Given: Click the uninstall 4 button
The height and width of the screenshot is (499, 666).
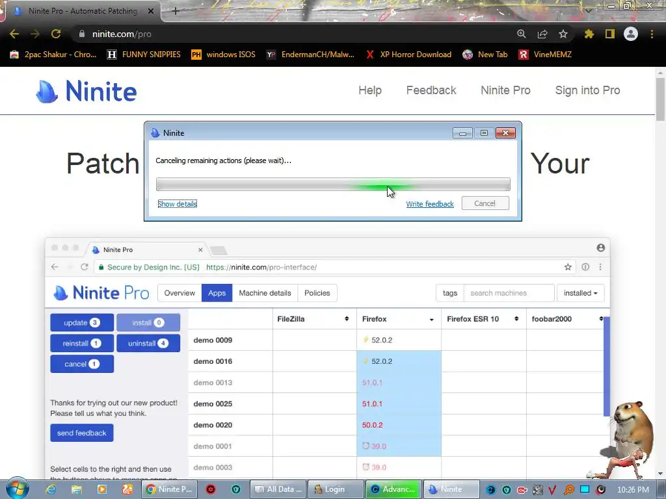Looking at the screenshot, I should pos(148,343).
